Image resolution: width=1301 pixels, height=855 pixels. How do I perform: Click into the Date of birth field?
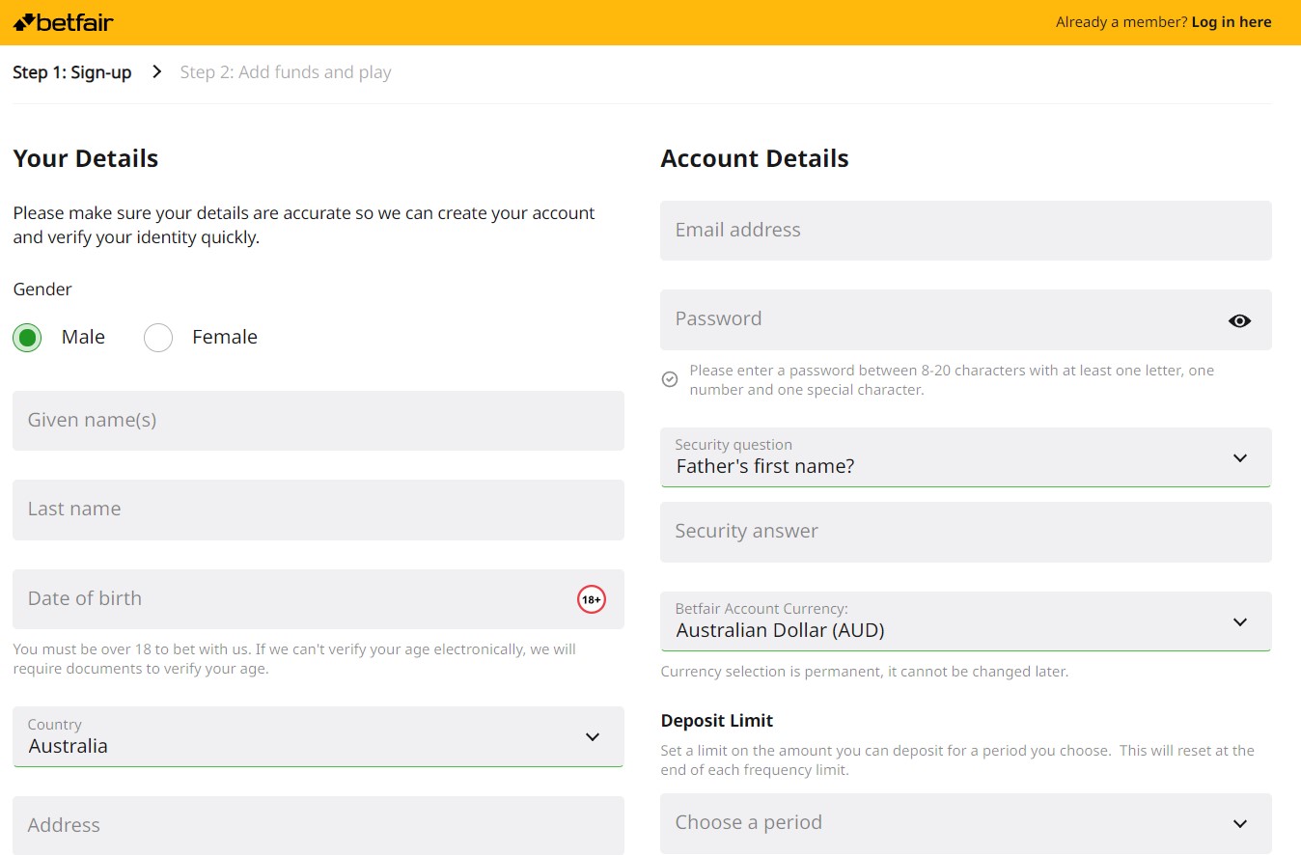290,599
